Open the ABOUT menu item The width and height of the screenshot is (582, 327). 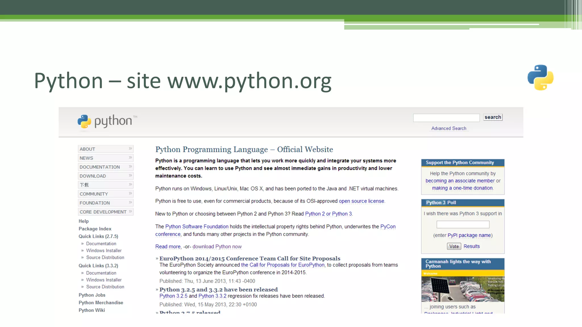pyautogui.click(x=106, y=149)
